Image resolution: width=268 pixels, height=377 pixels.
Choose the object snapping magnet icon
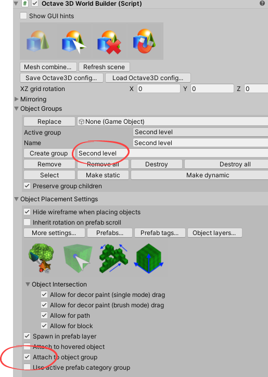(144, 41)
